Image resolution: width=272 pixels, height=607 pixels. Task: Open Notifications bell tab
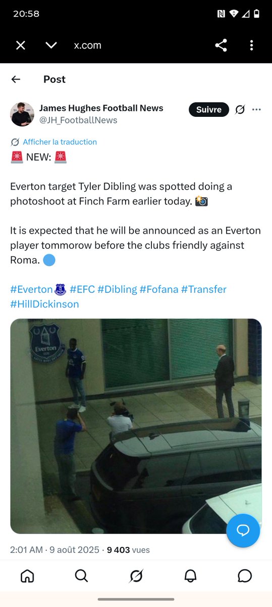(x=190, y=576)
